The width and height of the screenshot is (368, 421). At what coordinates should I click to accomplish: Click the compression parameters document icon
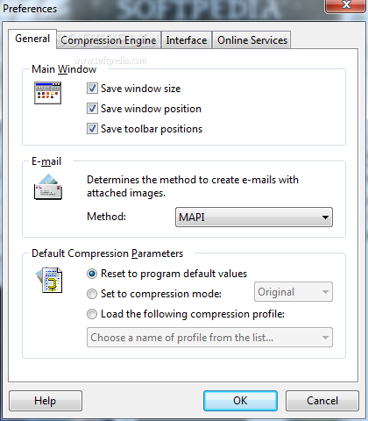(x=49, y=280)
